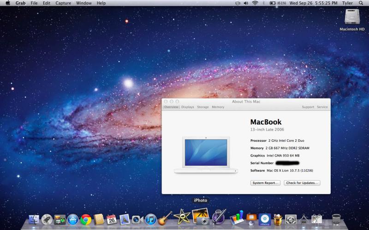This screenshot has width=369, height=230.
Task: Select the Overview tab
Action: point(171,107)
